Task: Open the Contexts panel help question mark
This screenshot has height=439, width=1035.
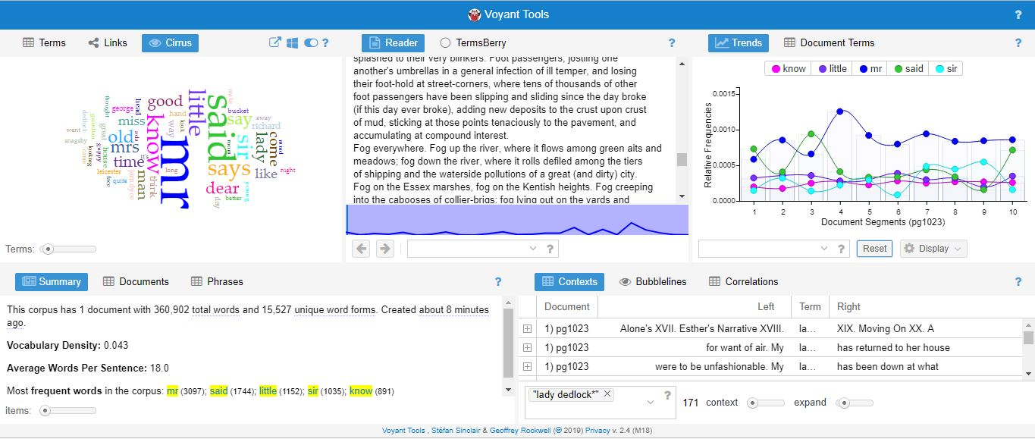Action: pos(1018,281)
